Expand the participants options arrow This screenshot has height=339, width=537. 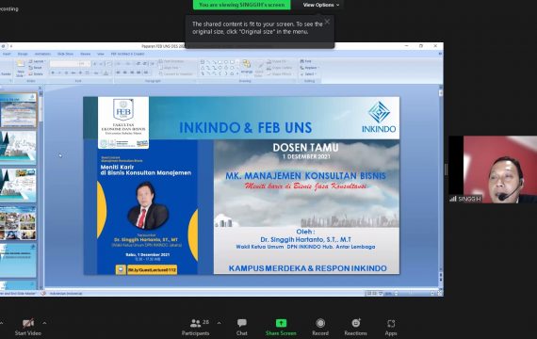tap(219, 323)
